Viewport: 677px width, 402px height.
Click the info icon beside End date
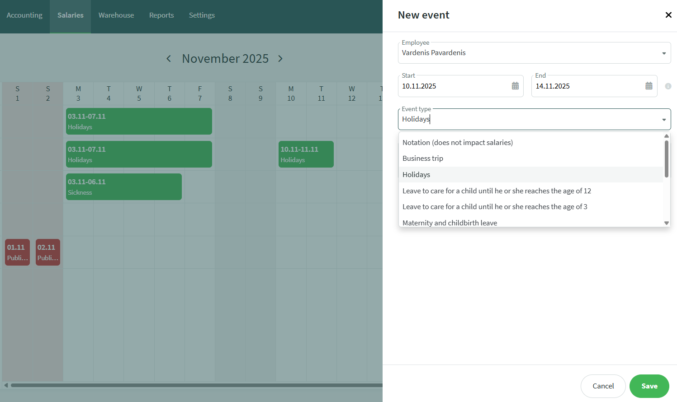coord(668,86)
